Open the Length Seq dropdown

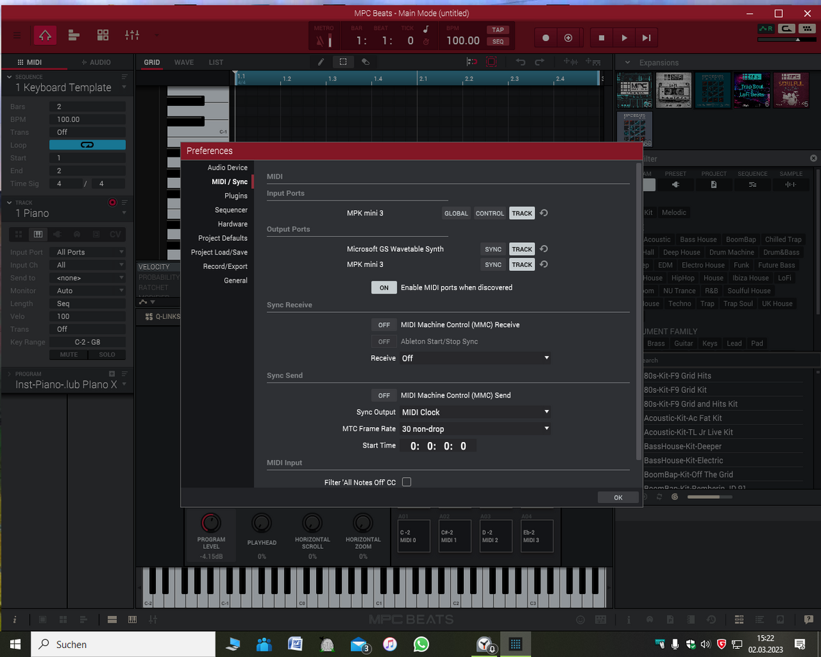tap(88, 304)
